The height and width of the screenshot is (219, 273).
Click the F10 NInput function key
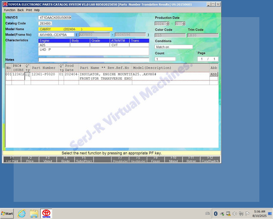click(x=174, y=159)
